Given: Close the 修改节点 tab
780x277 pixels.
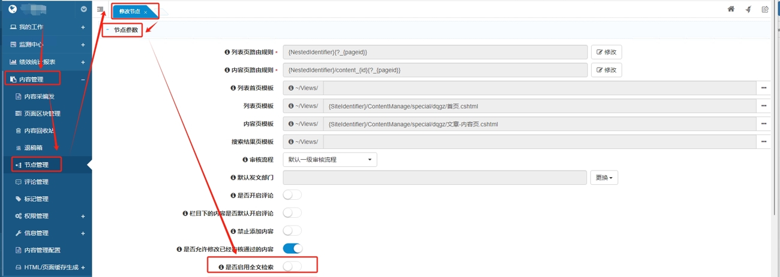Looking at the screenshot, I should point(145,12).
